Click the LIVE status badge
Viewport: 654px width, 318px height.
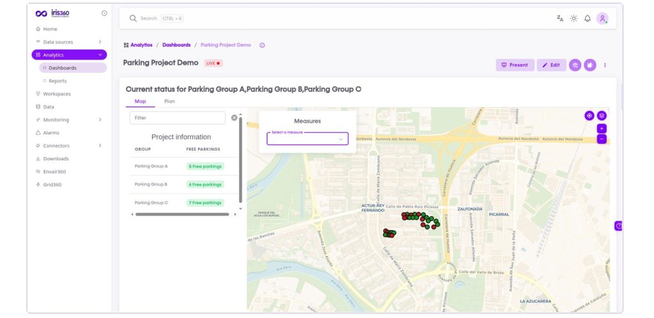[213, 63]
